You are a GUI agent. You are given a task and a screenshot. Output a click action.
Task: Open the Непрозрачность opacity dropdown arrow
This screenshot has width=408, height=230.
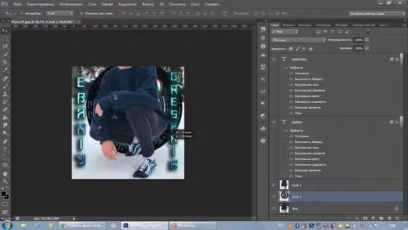pyautogui.click(x=367, y=40)
